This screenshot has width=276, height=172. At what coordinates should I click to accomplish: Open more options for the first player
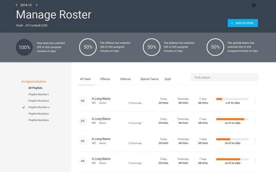255,101
